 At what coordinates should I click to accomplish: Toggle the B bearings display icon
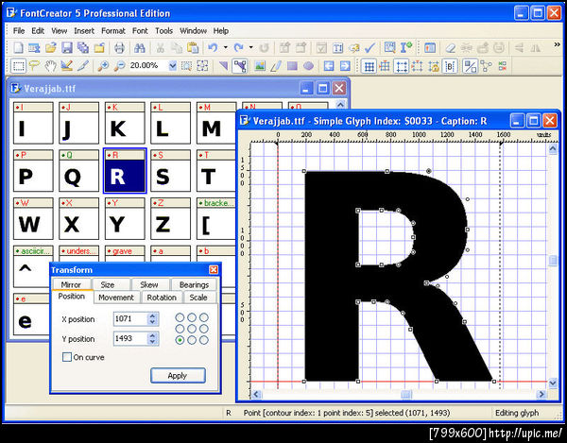point(450,66)
